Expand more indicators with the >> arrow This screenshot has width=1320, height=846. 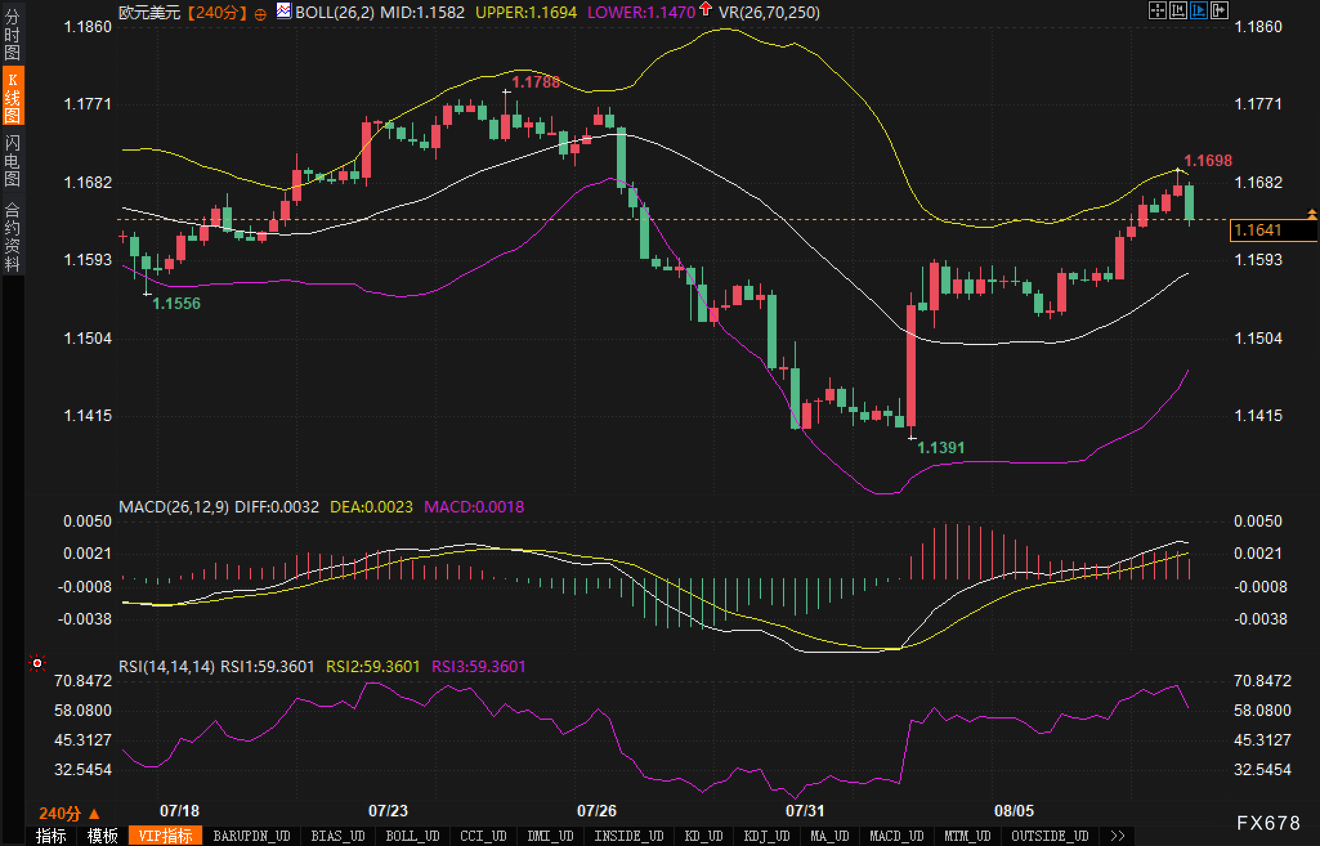coord(1118,836)
